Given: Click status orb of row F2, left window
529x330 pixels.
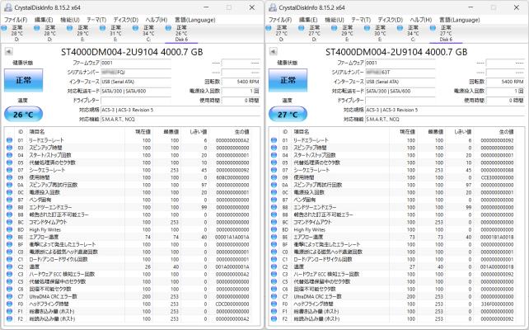Looking at the screenshot, I should click(x=9, y=318).
